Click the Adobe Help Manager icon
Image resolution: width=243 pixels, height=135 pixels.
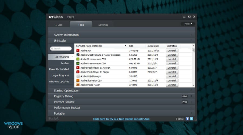coord(78,76)
